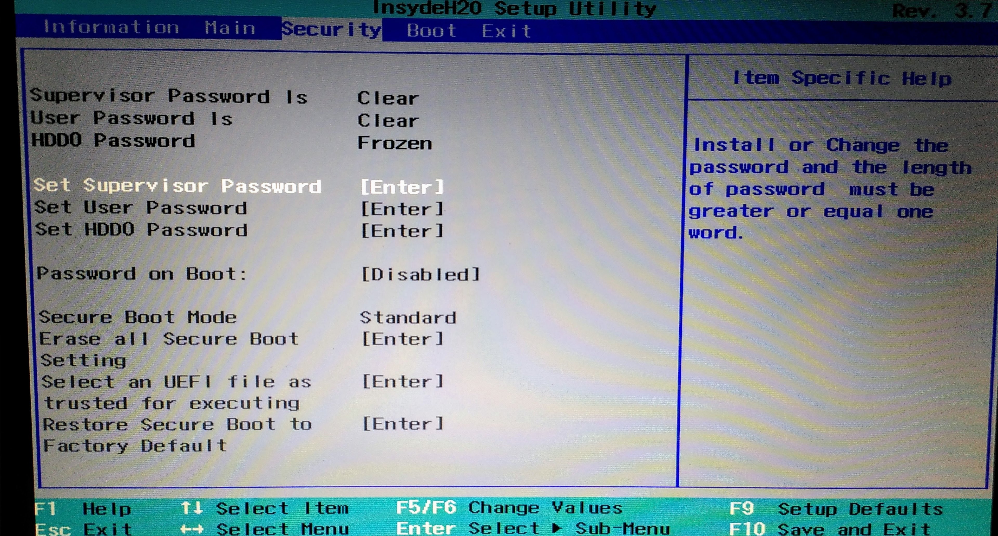
Task: Click Set User Password entry
Action: pyautogui.click(x=141, y=208)
